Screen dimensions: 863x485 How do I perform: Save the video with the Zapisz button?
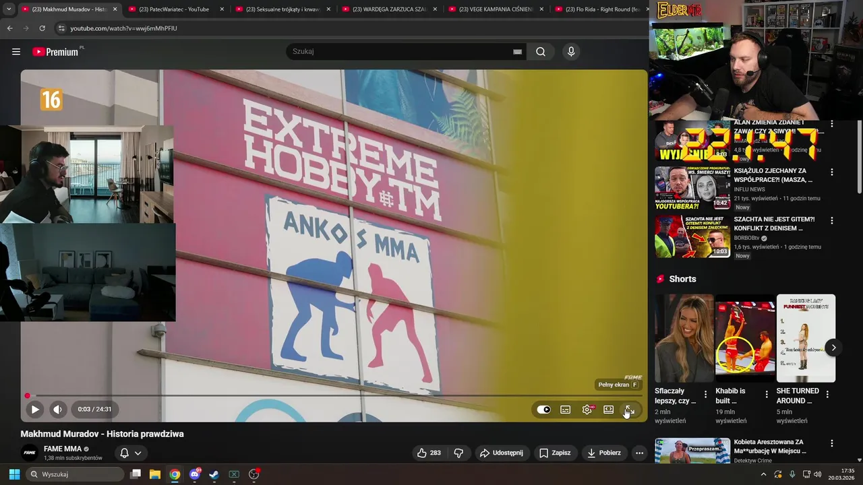tap(555, 453)
